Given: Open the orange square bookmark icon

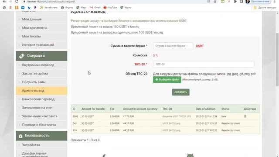Looking at the screenshot, I should click(17, 8).
